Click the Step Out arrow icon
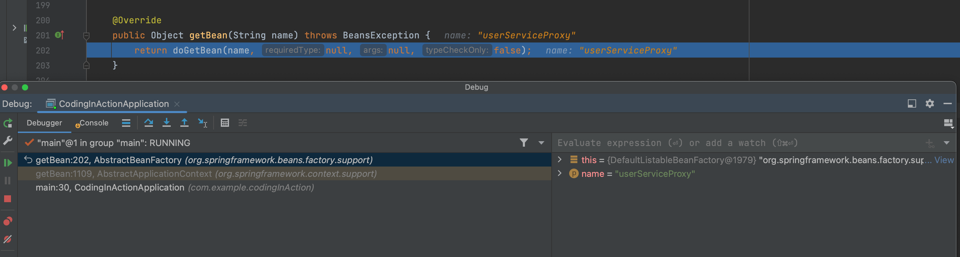 [x=184, y=123]
